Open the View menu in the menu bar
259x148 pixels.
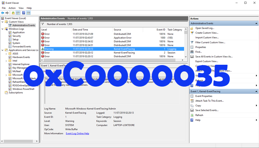[x=21, y=8]
